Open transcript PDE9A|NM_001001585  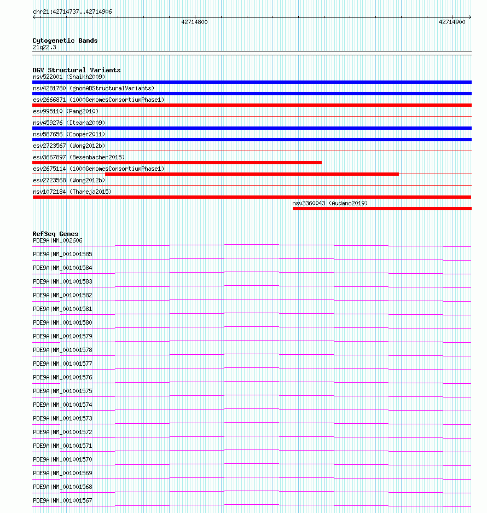coord(62,254)
